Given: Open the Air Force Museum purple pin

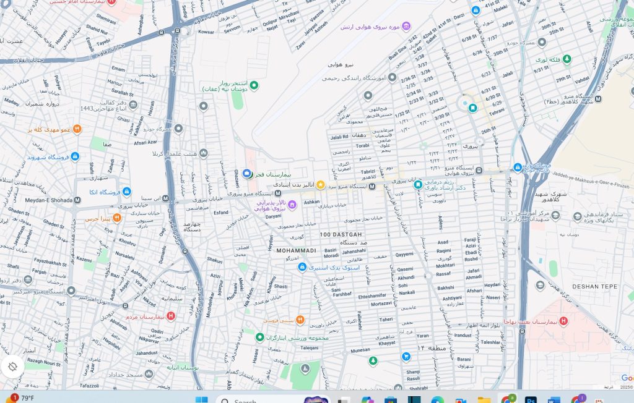Looking at the screenshot, I should (406, 26).
